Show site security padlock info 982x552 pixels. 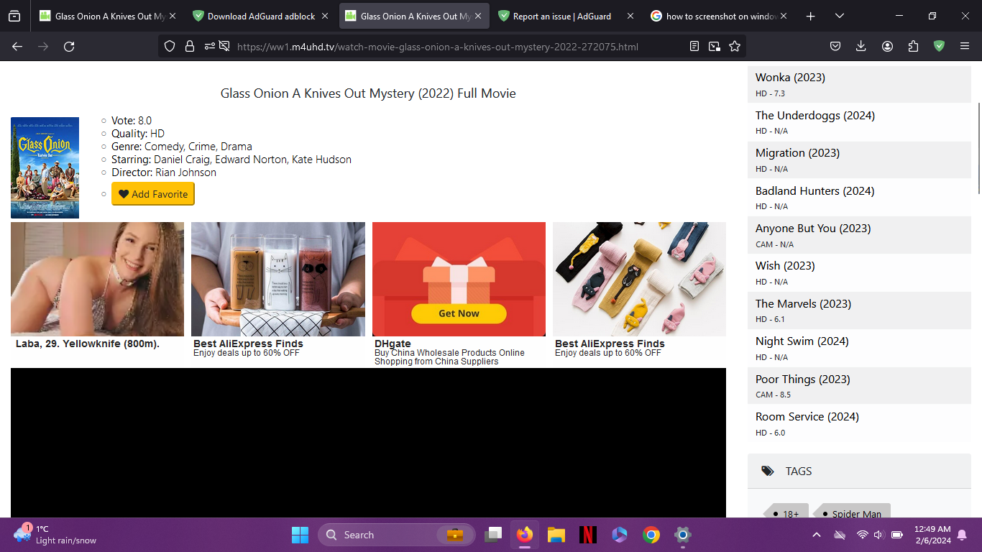pos(190,46)
